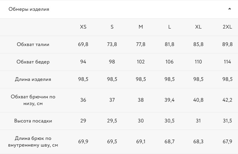The width and height of the screenshot is (238, 154).
Task: Click waist value 69,8 for XS
Action: pos(83,45)
